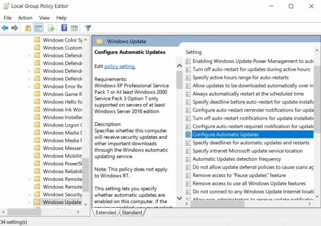This screenshot has height=226, width=321.
Task: Click the folder icon of Windows Installer
Action: click(37, 117)
